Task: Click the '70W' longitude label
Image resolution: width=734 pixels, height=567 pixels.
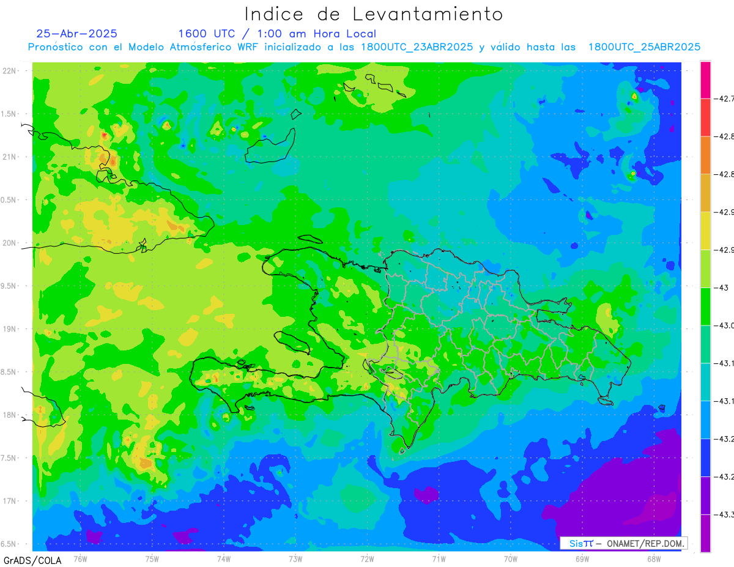Action: [x=511, y=559]
